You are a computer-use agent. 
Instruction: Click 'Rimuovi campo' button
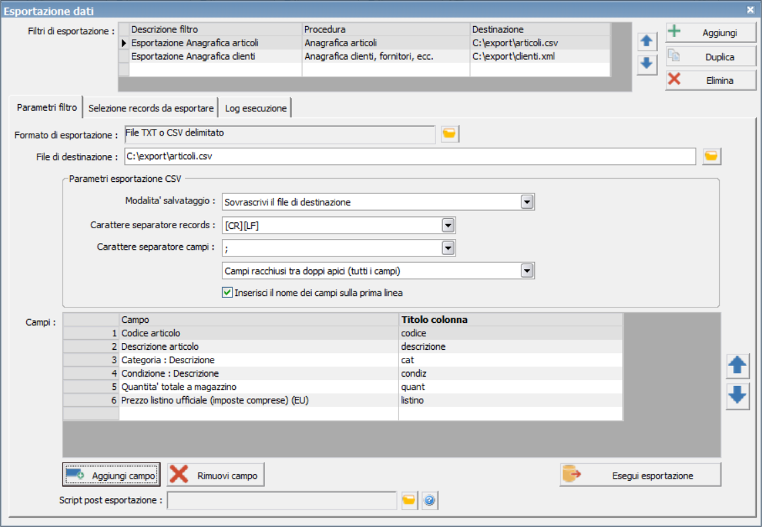[x=216, y=475]
